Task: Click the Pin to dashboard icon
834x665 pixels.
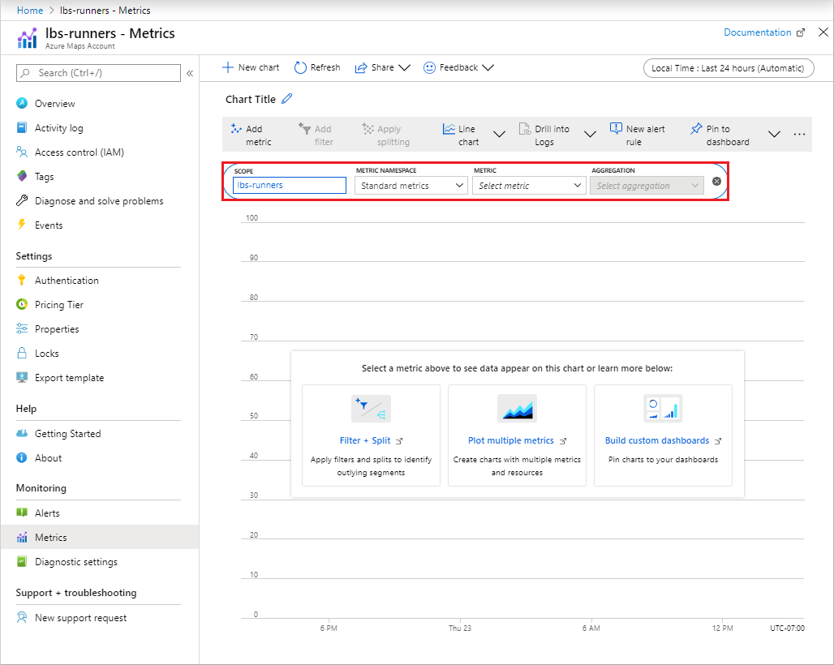Action: tap(694, 128)
